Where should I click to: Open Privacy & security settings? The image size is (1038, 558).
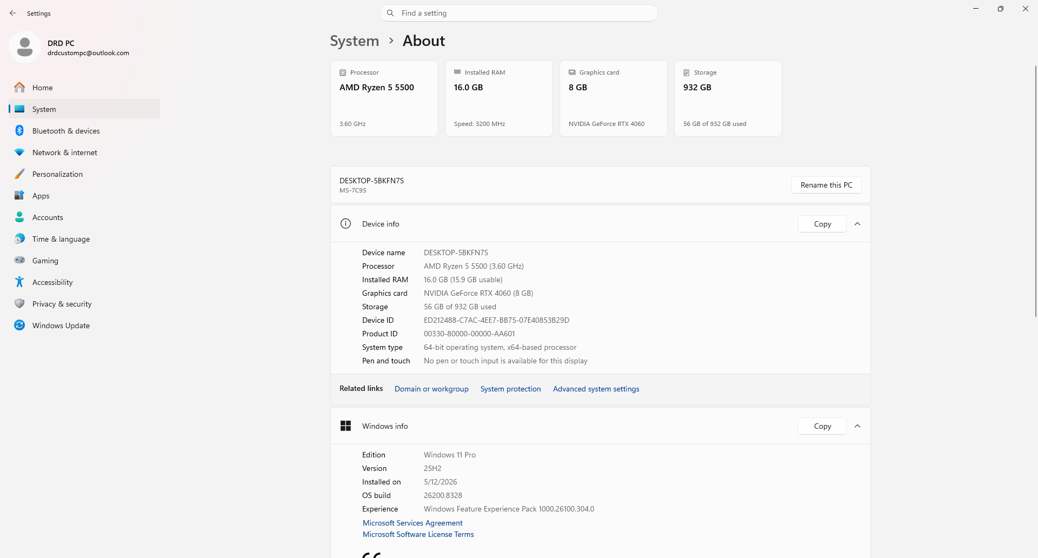[84, 303]
